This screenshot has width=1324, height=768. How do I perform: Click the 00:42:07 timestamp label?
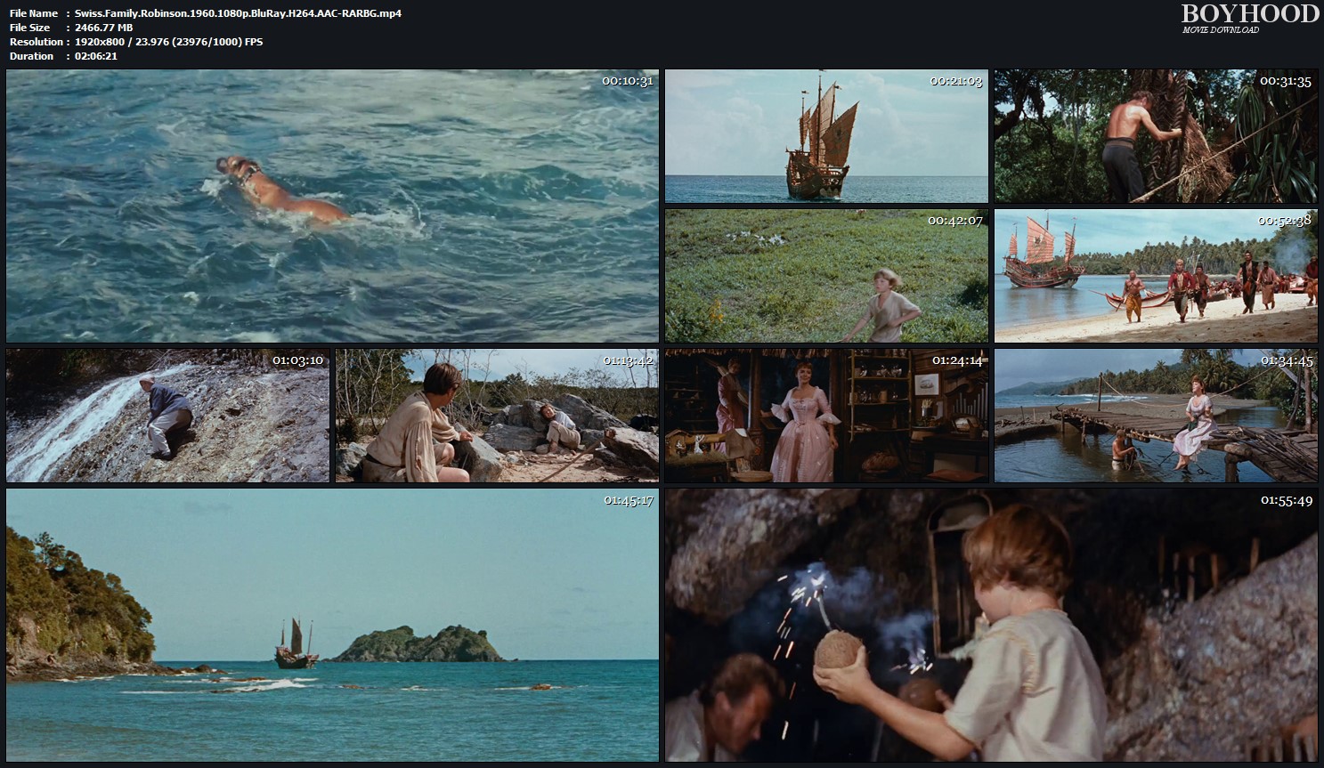tap(955, 221)
